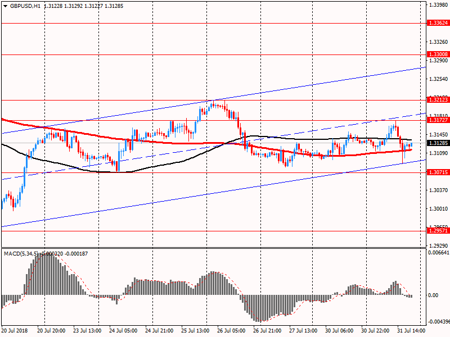Click the 1.30010 value on price scale
450x337 pixels.
(438, 209)
